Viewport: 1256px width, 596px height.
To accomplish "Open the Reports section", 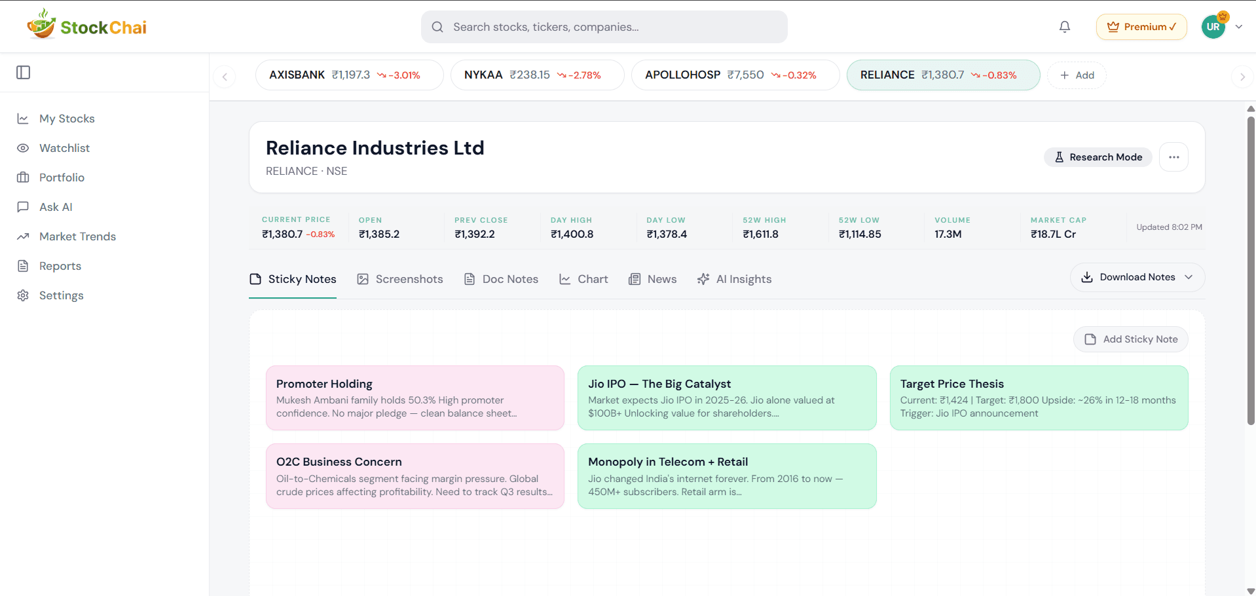I will pyautogui.click(x=59, y=266).
